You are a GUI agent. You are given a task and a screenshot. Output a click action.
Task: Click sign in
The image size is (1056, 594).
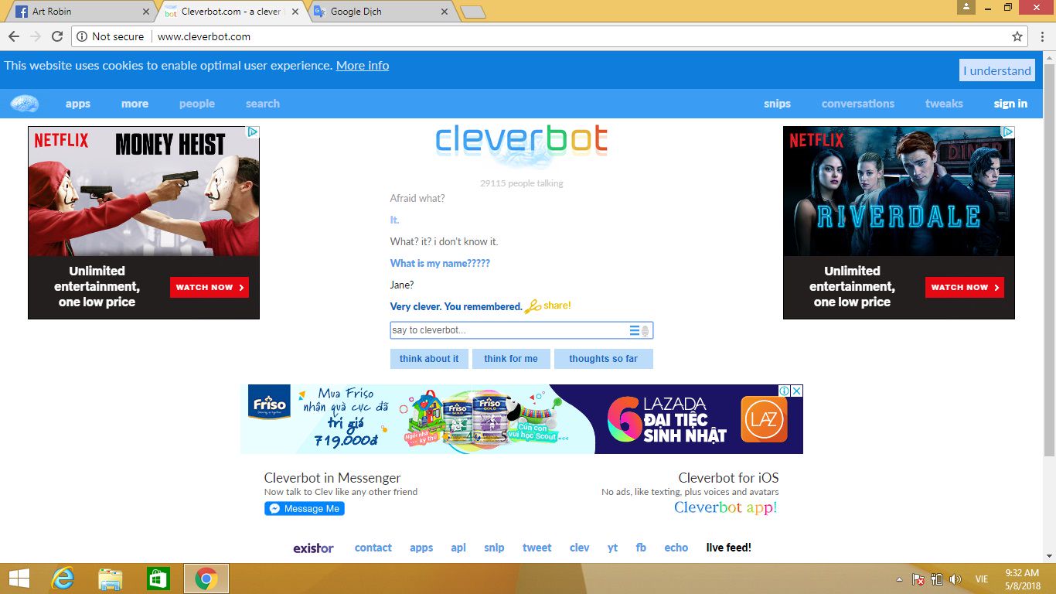pos(1010,104)
